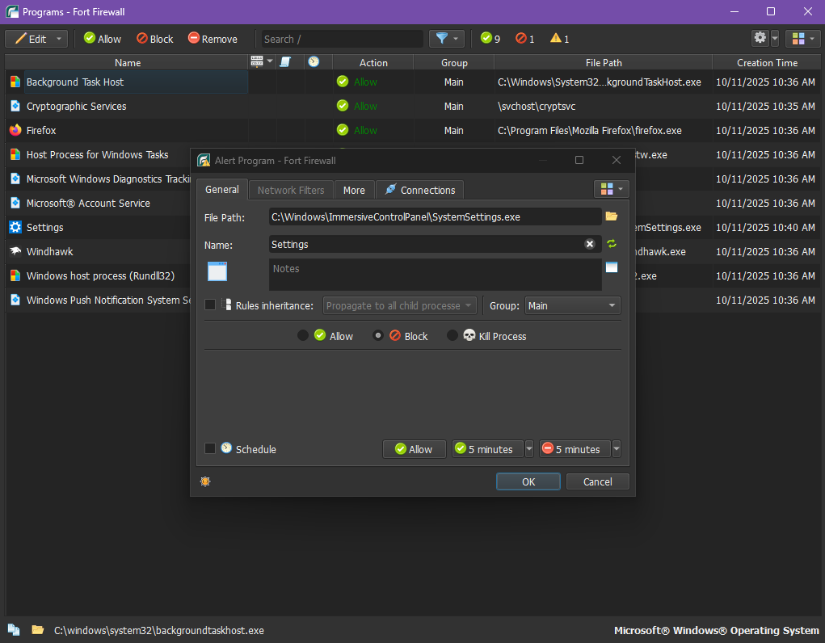Screen dimensions: 825x643
Task: Click the schedule clock column header icon
Action: (314, 62)
